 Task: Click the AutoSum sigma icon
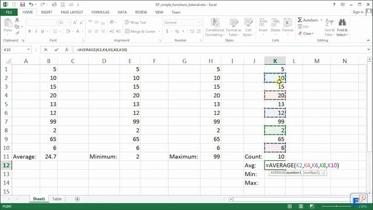(300, 20)
